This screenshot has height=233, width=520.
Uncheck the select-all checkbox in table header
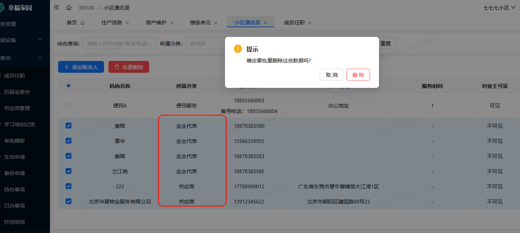[68, 85]
